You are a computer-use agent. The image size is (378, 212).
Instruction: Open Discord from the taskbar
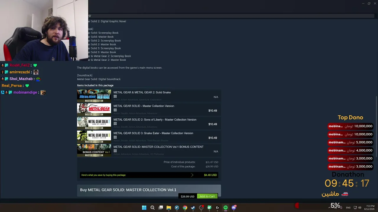(x=234, y=208)
